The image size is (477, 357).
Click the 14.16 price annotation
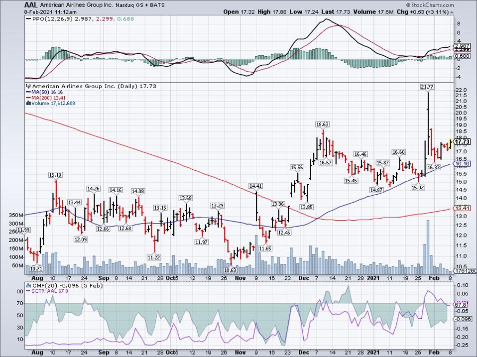(x=116, y=190)
